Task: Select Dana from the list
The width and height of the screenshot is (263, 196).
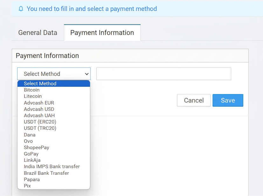Action: point(54,135)
